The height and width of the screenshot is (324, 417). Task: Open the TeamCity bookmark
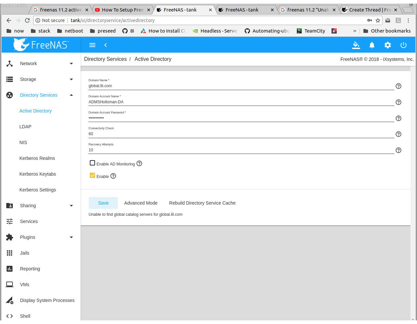point(311,31)
